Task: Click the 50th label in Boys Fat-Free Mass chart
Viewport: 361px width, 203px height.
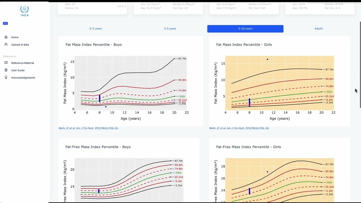Action: click(179, 173)
